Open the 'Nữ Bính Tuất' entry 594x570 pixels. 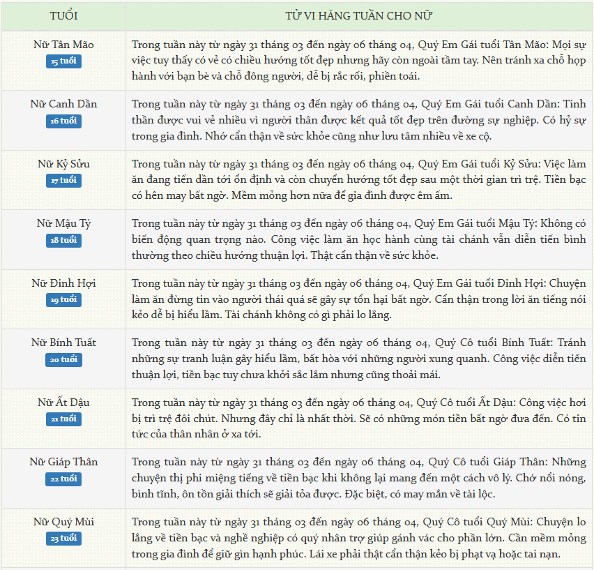coord(63,343)
